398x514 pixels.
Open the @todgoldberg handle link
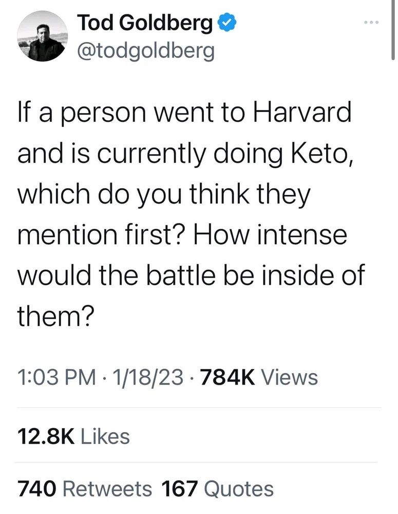pos(145,51)
